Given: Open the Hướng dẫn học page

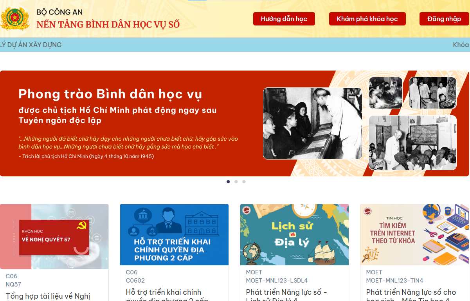Looking at the screenshot, I should coord(284,18).
